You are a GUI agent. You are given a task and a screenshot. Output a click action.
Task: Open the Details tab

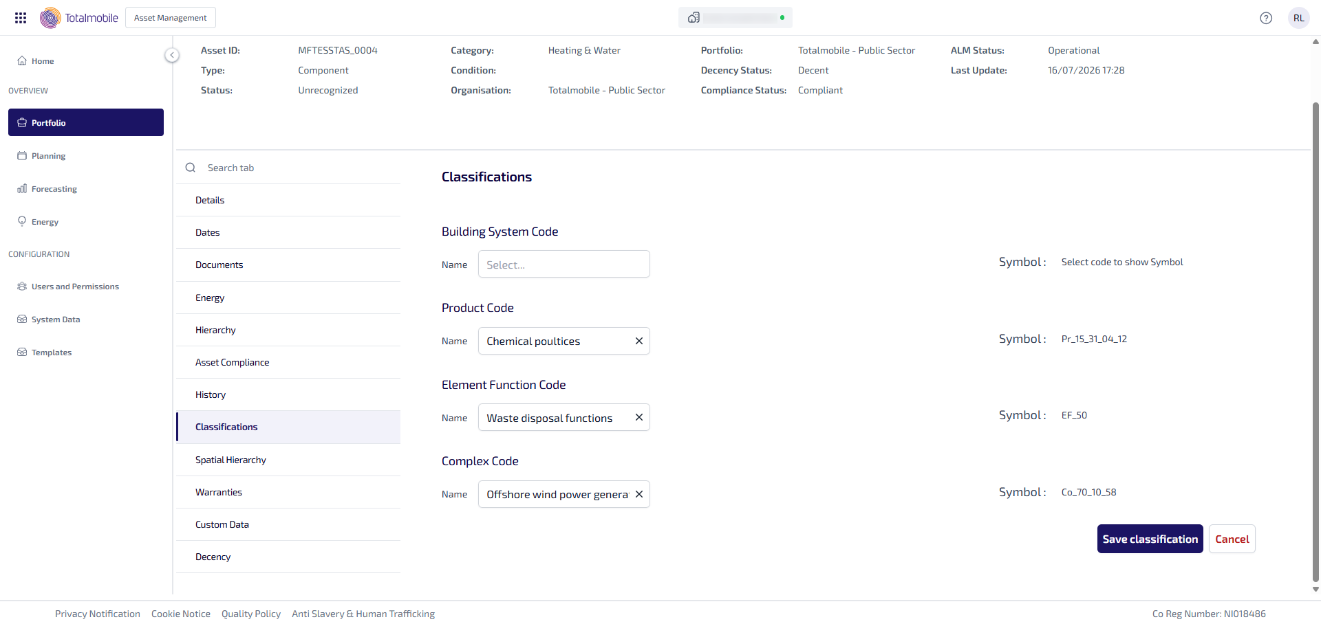click(288, 200)
